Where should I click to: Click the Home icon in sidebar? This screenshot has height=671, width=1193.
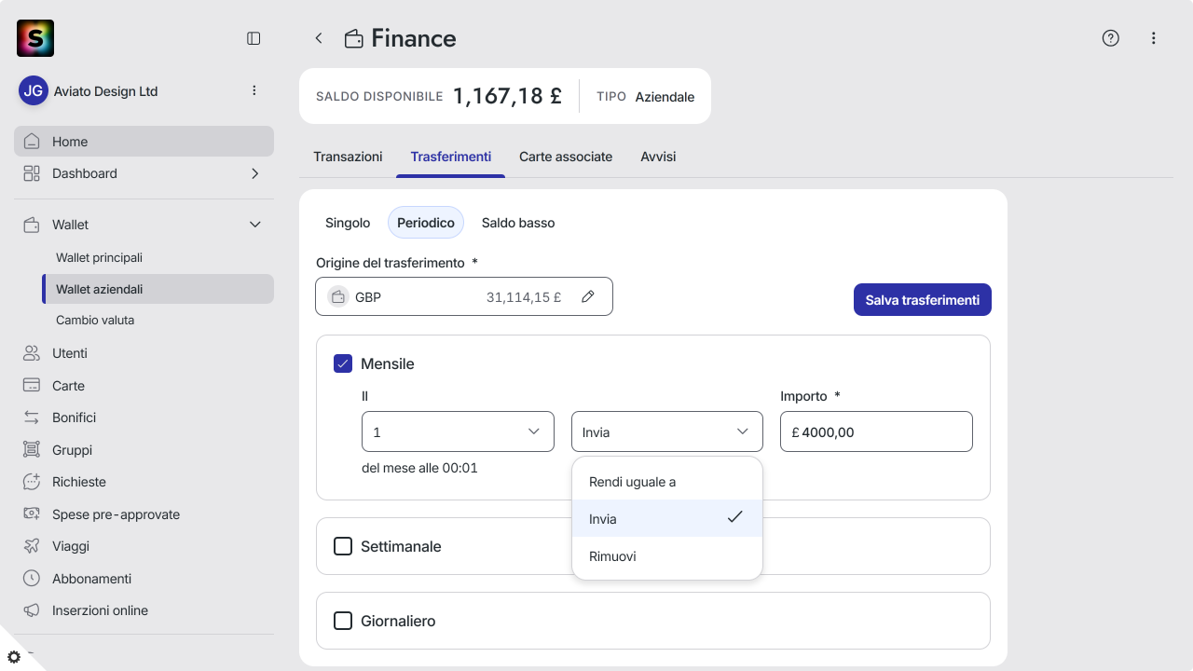click(x=32, y=142)
